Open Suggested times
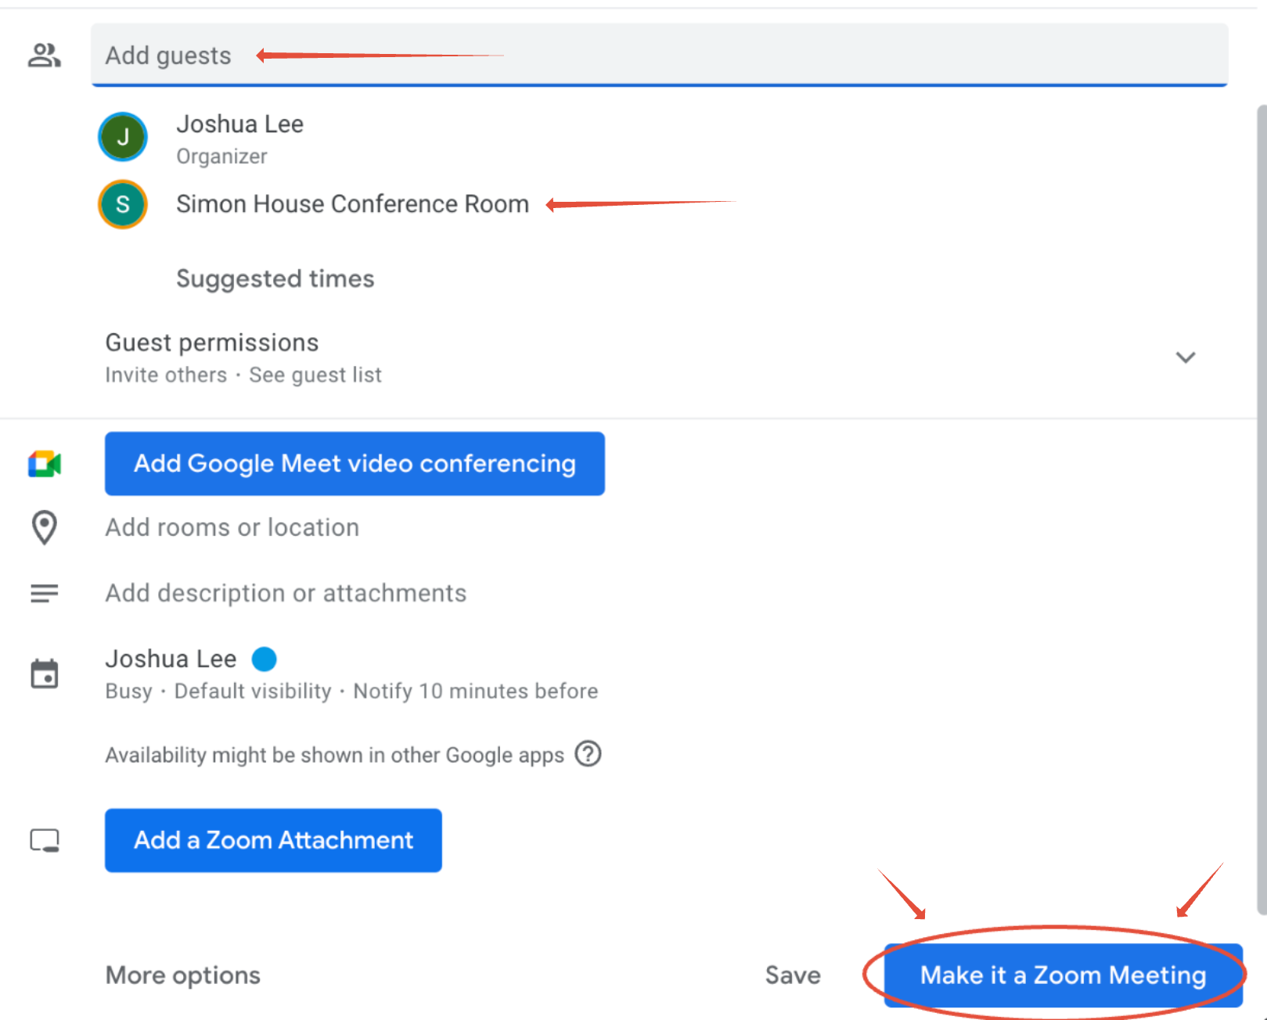Image resolution: width=1267 pixels, height=1020 pixels. pyautogui.click(x=275, y=278)
